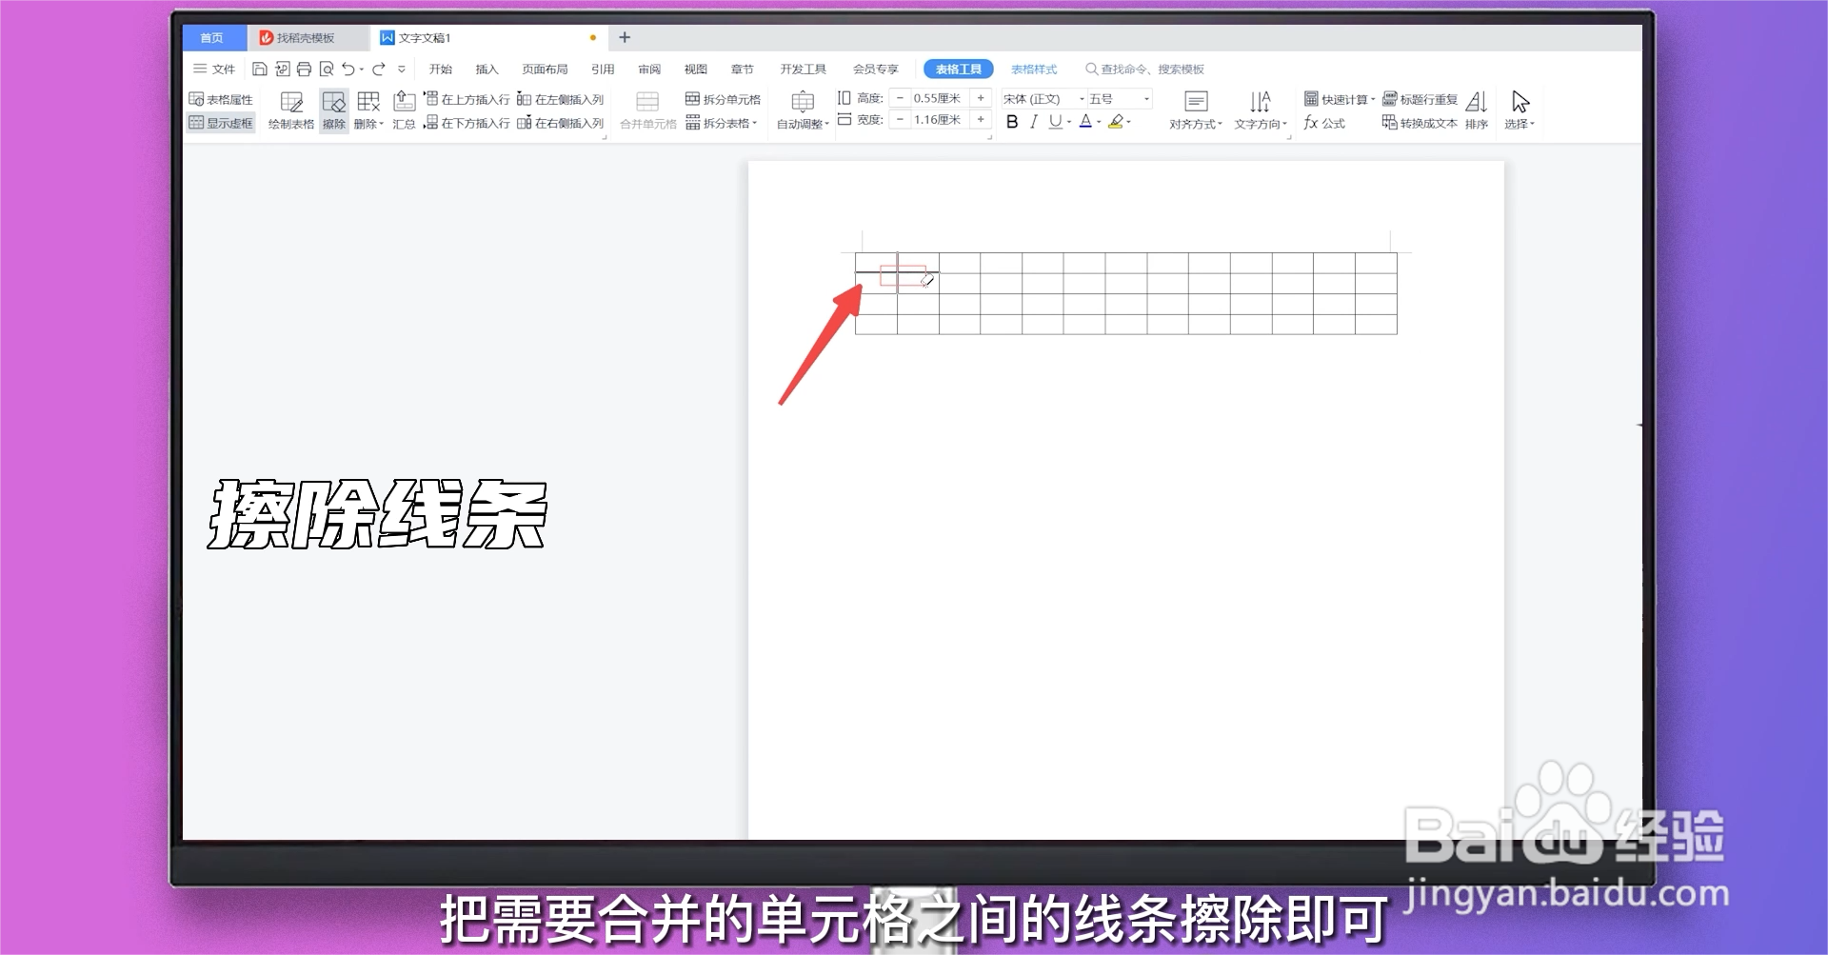The image size is (1828, 955).
Task: Expand the Underline style dropdown arrow
Action: (1069, 122)
